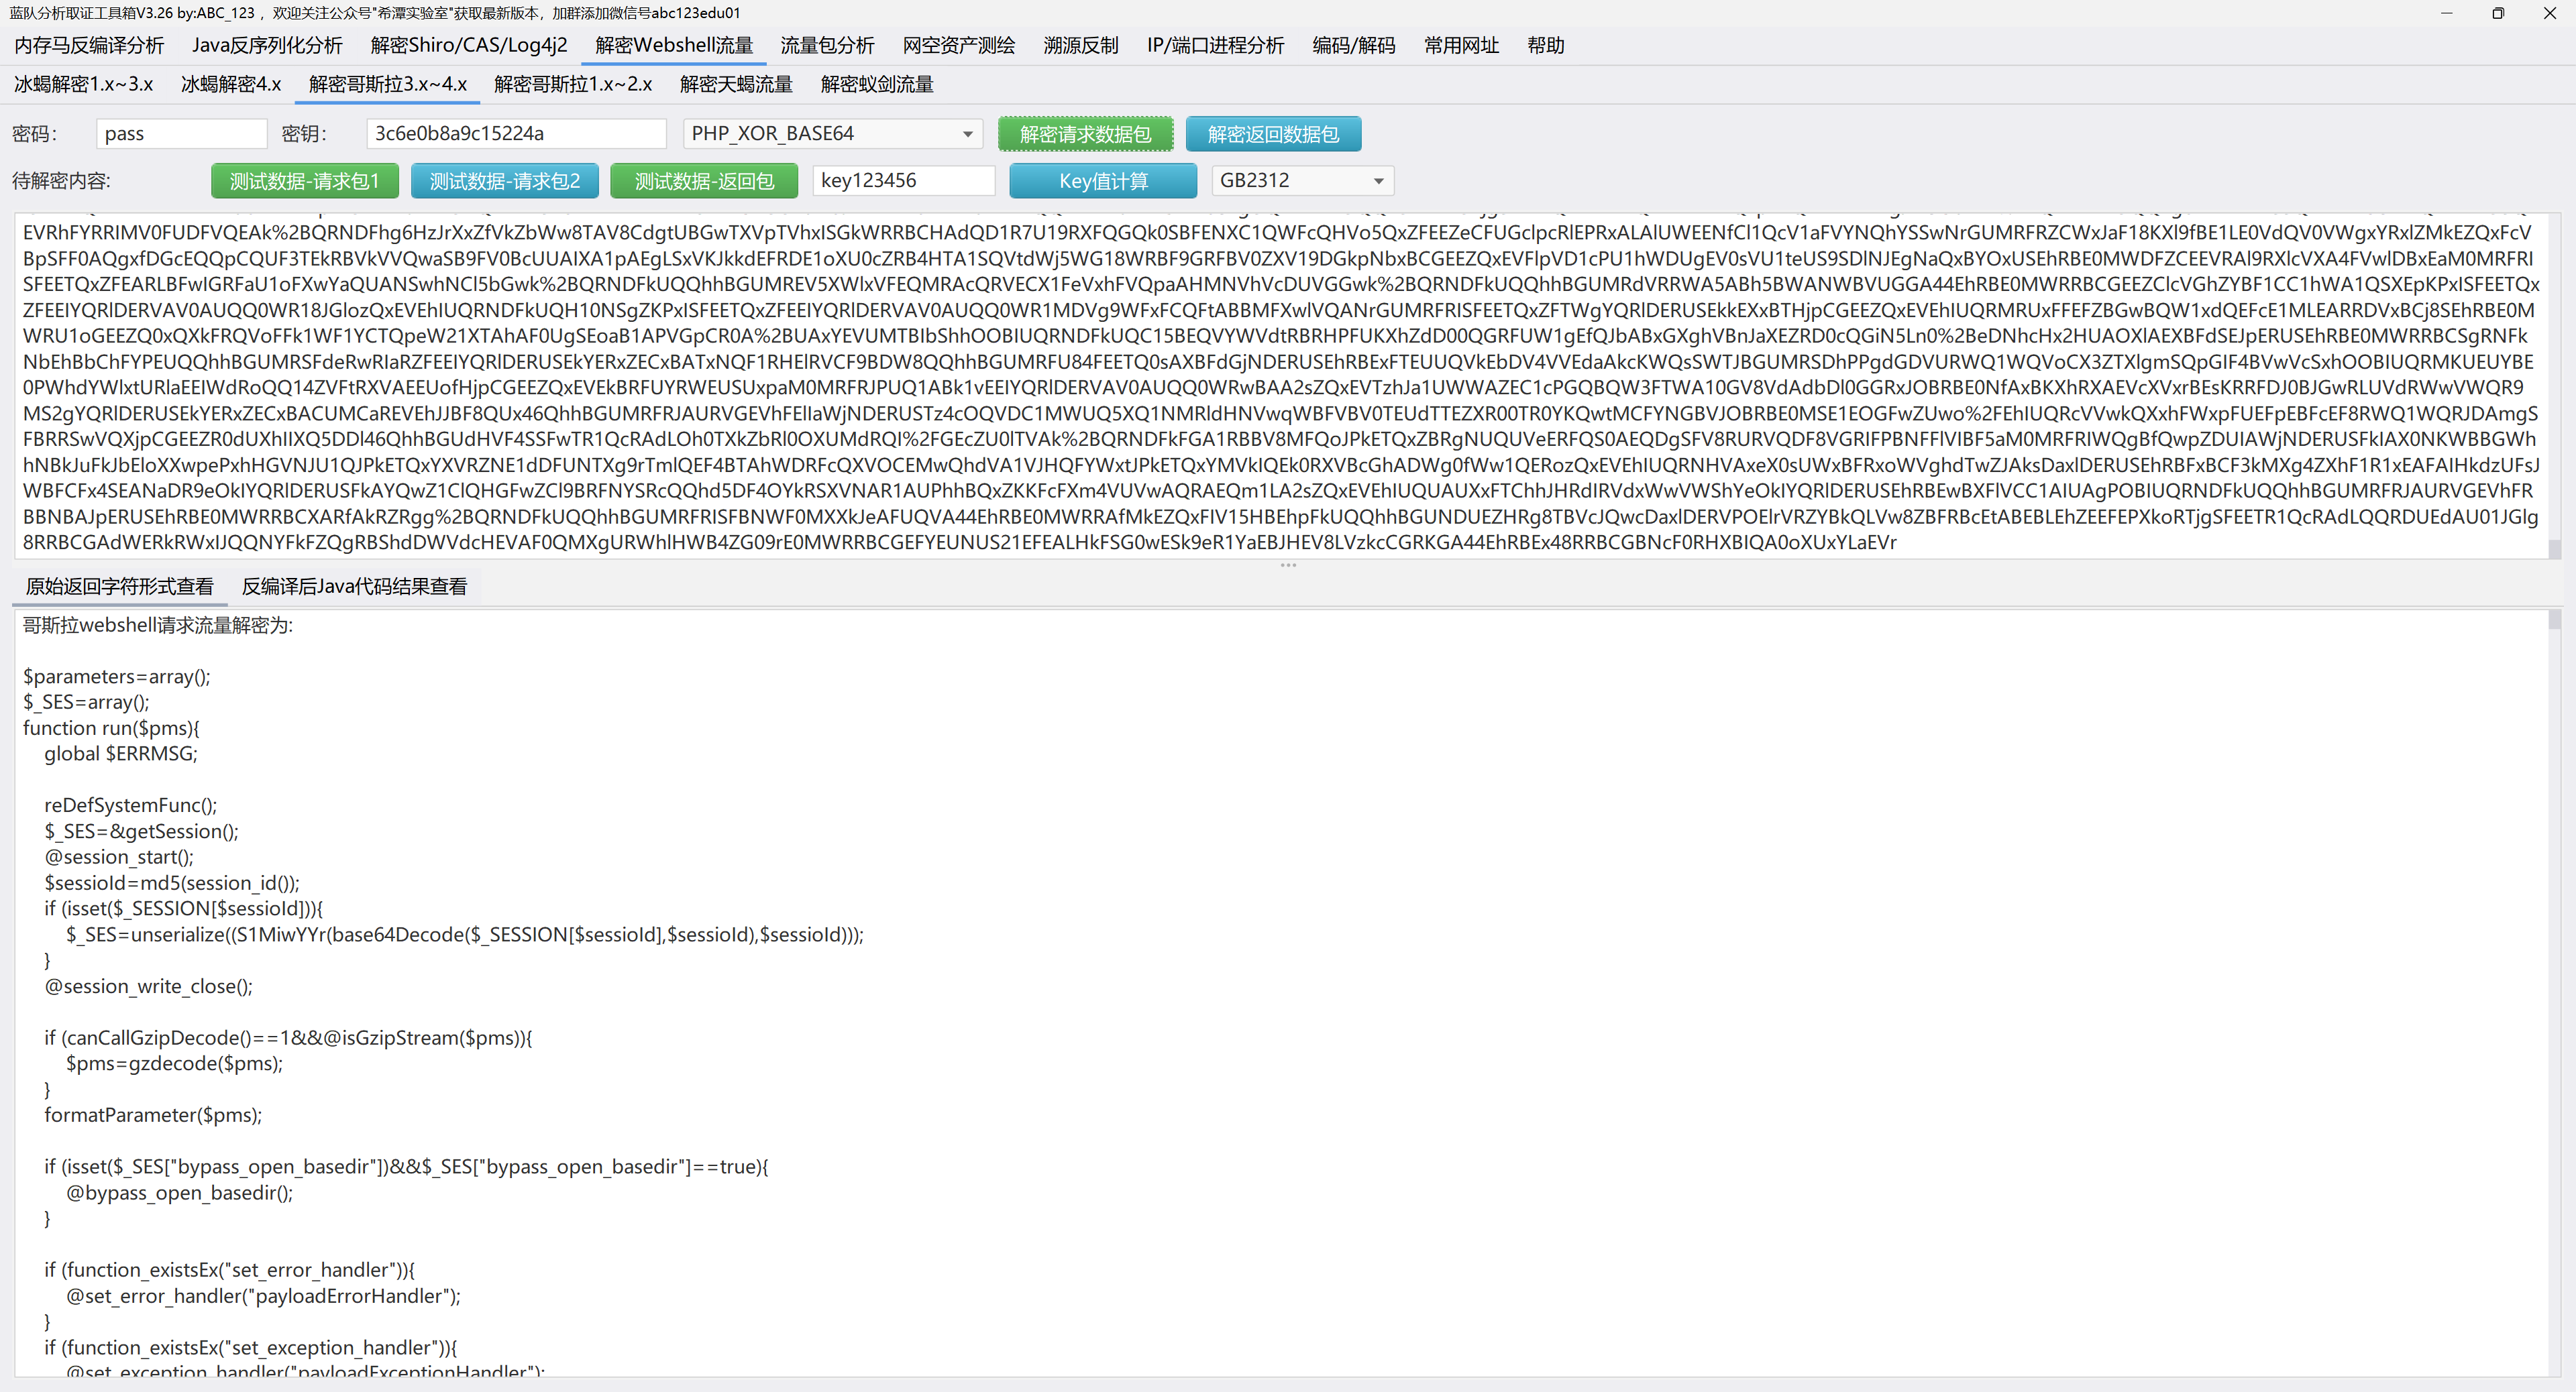Select 解密天蝎流量 sub-tab
Screen dimensions: 2576x1392
735,85
